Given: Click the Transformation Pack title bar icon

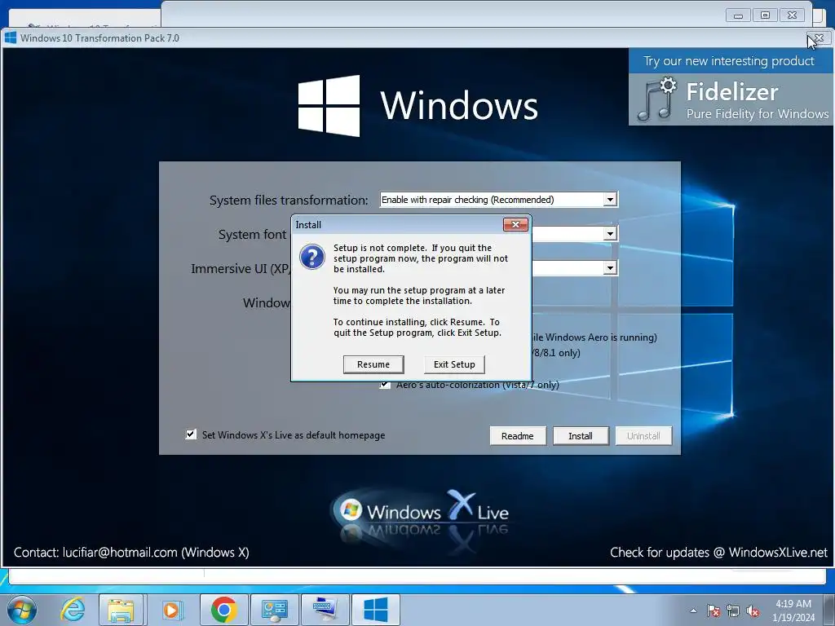Looking at the screenshot, I should click(x=11, y=37).
